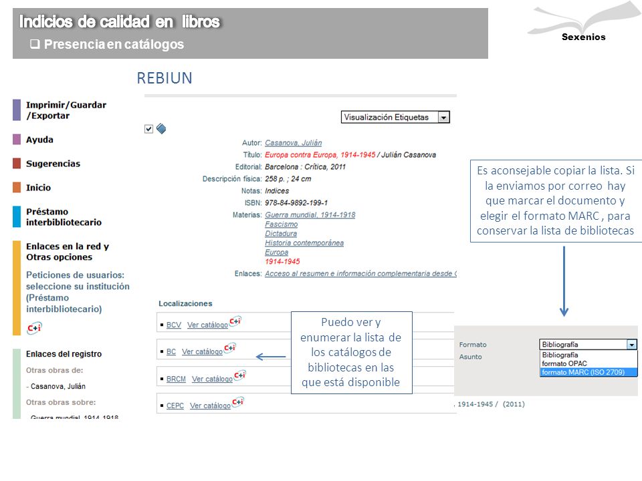The width and height of the screenshot is (642, 481).
Task: Open Préstamo interbibliotecario sidebar item
Action: point(64,216)
